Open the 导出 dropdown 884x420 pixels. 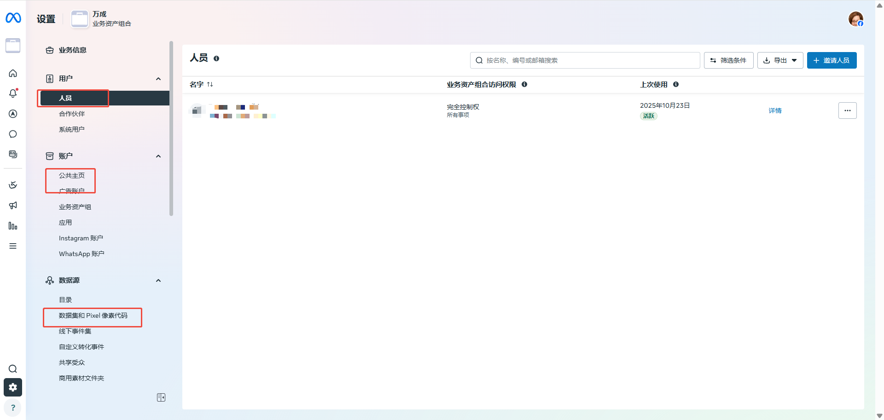pos(780,60)
